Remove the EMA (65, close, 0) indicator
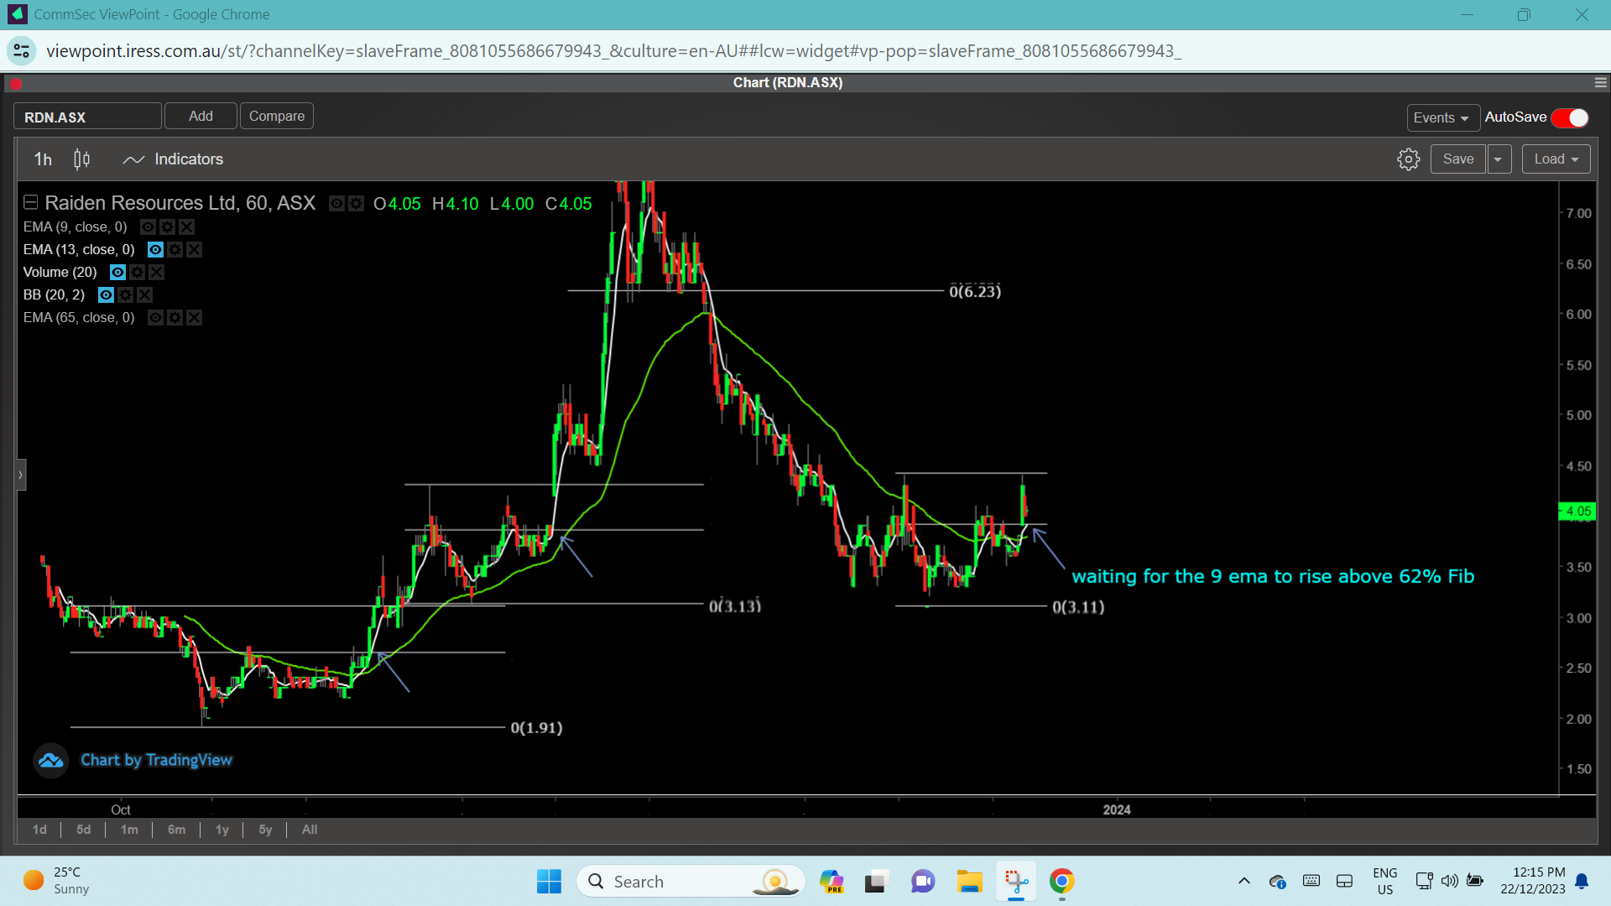 point(194,318)
